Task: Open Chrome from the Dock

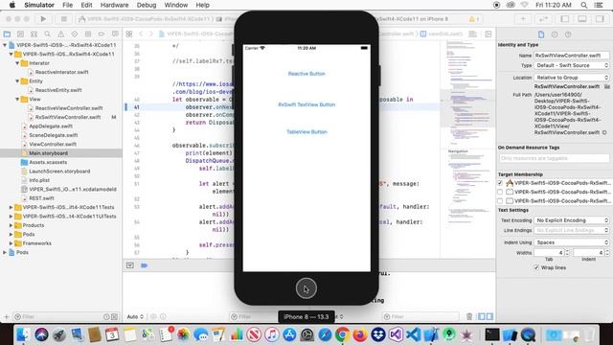Action: pyautogui.click(x=343, y=334)
